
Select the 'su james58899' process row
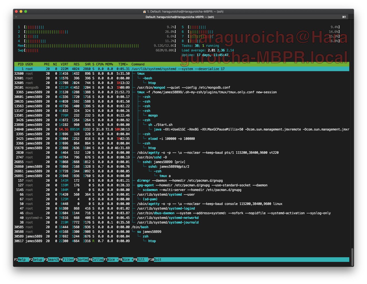pos(182,232)
